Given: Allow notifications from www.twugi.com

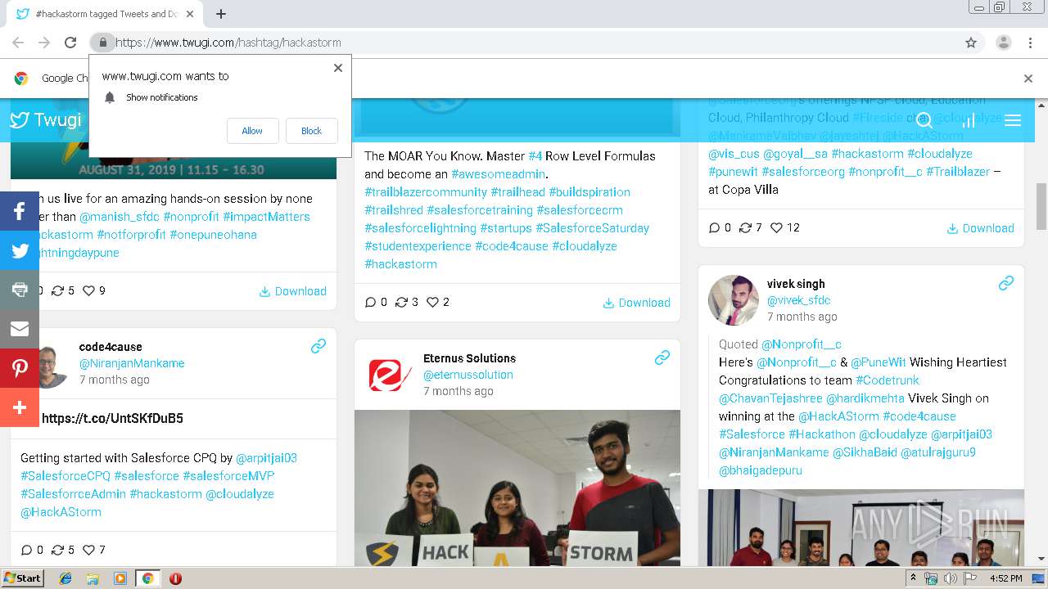Looking at the screenshot, I should (x=252, y=131).
